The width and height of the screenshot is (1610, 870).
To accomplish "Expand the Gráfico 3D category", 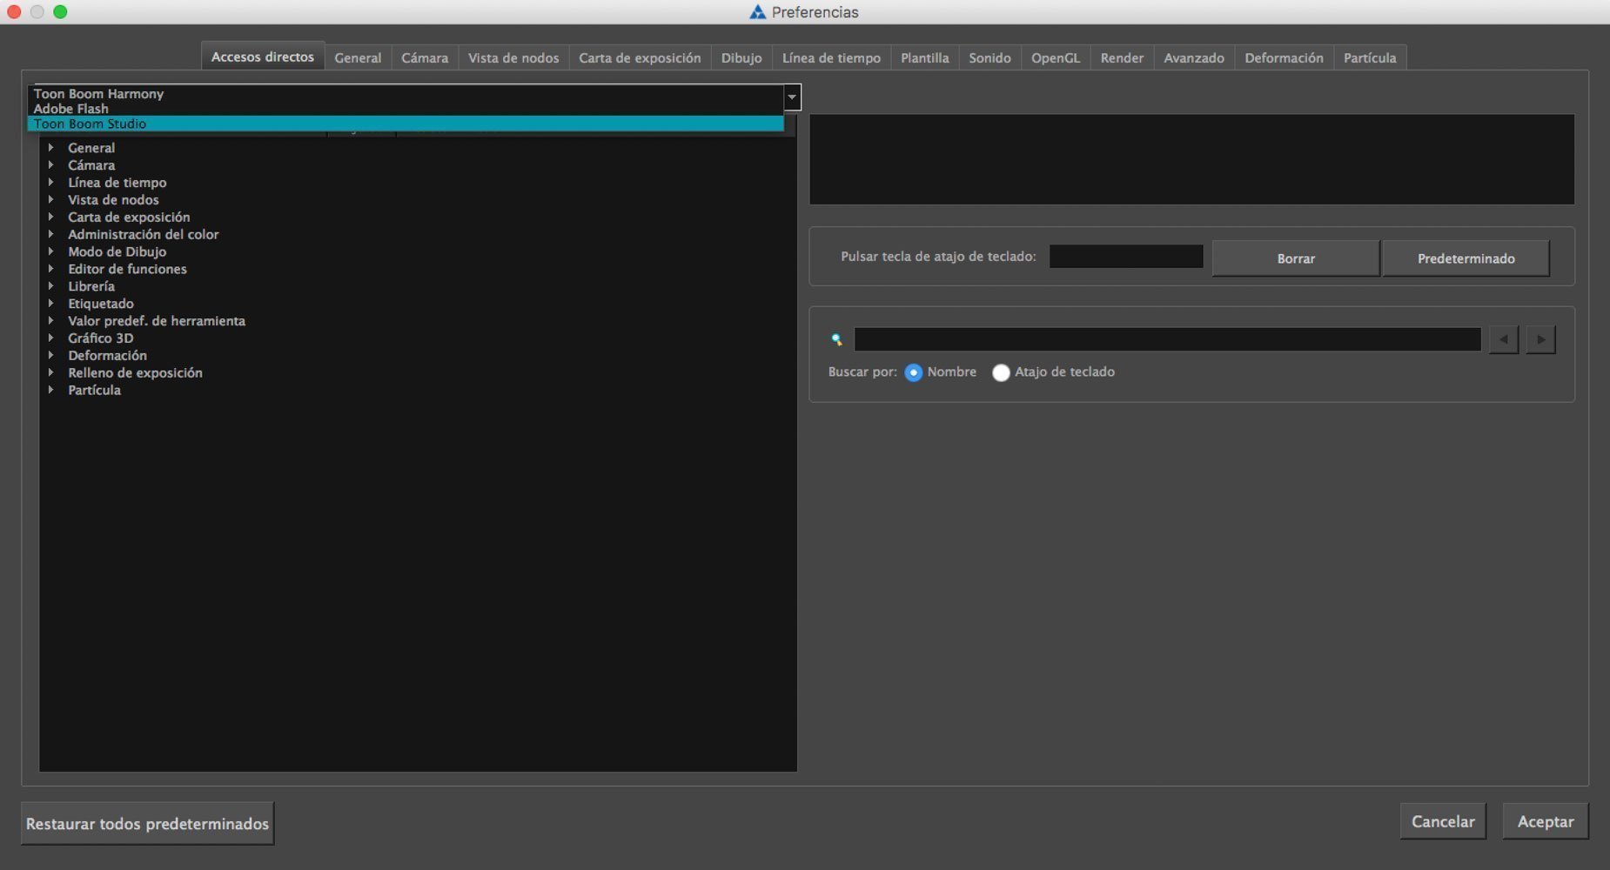I will tap(51, 338).
